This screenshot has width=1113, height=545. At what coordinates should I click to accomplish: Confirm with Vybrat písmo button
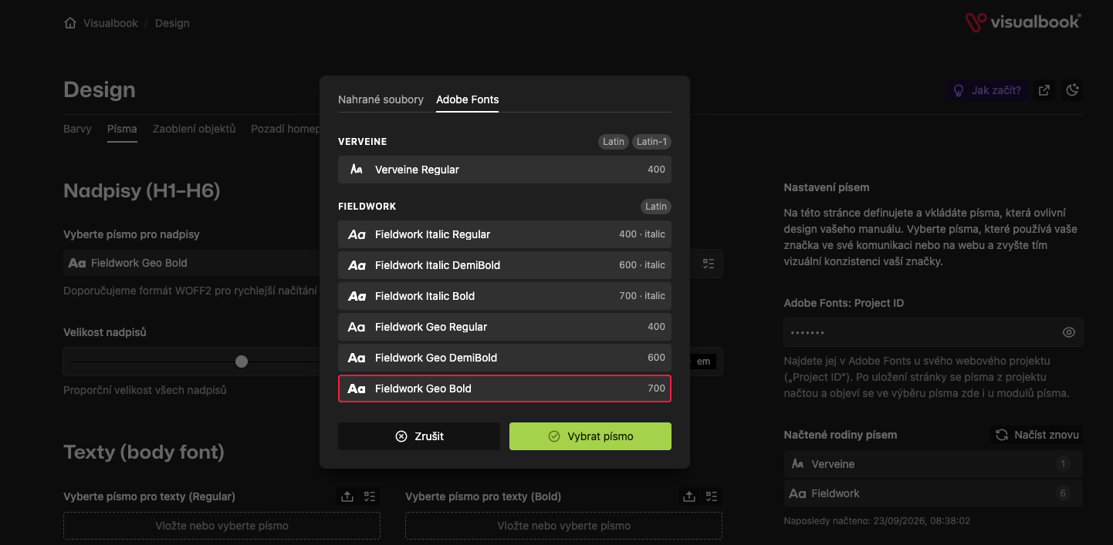click(590, 436)
